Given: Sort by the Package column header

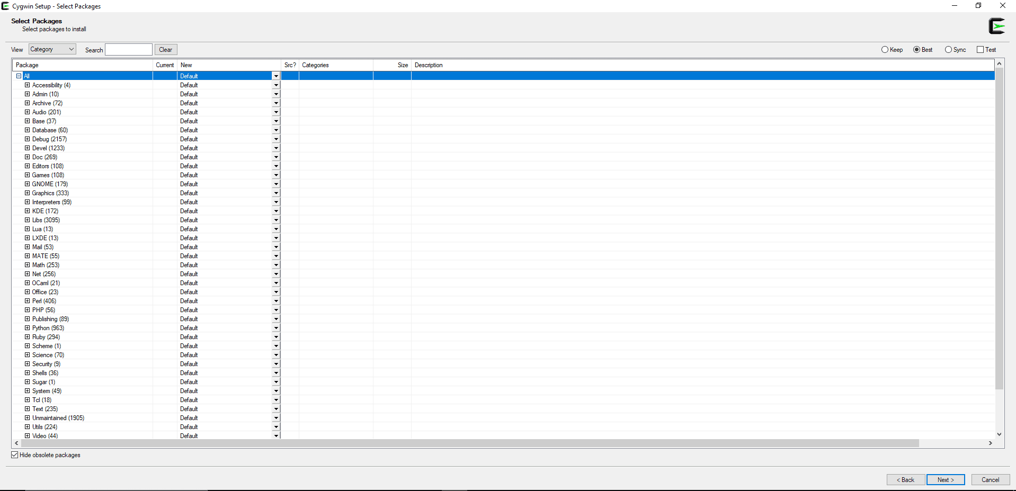Looking at the screenshot, I should click(x=83, y=65).
